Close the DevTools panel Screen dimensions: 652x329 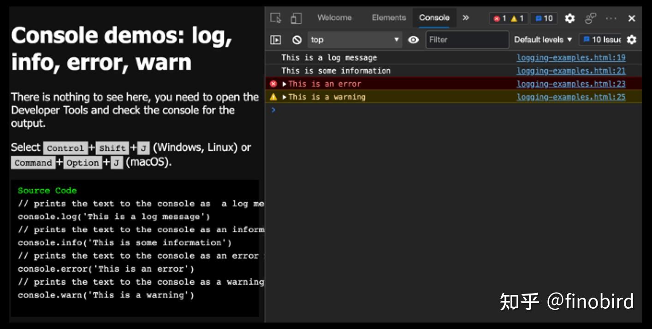click(632, 18)
